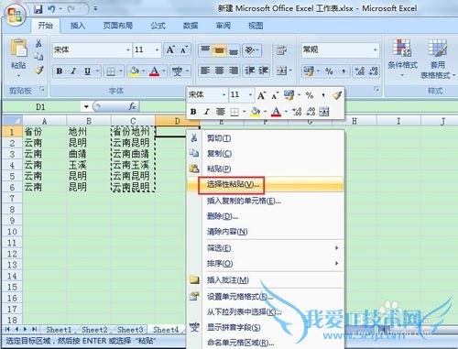This screenshot has height=349, width=458.
Task: Toggle Italic on mini toolbar
Action: pos(206,112)
